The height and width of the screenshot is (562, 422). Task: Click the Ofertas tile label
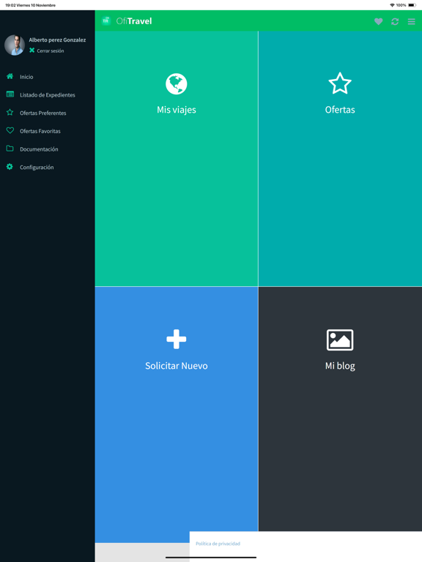click(x=340, y=110)
